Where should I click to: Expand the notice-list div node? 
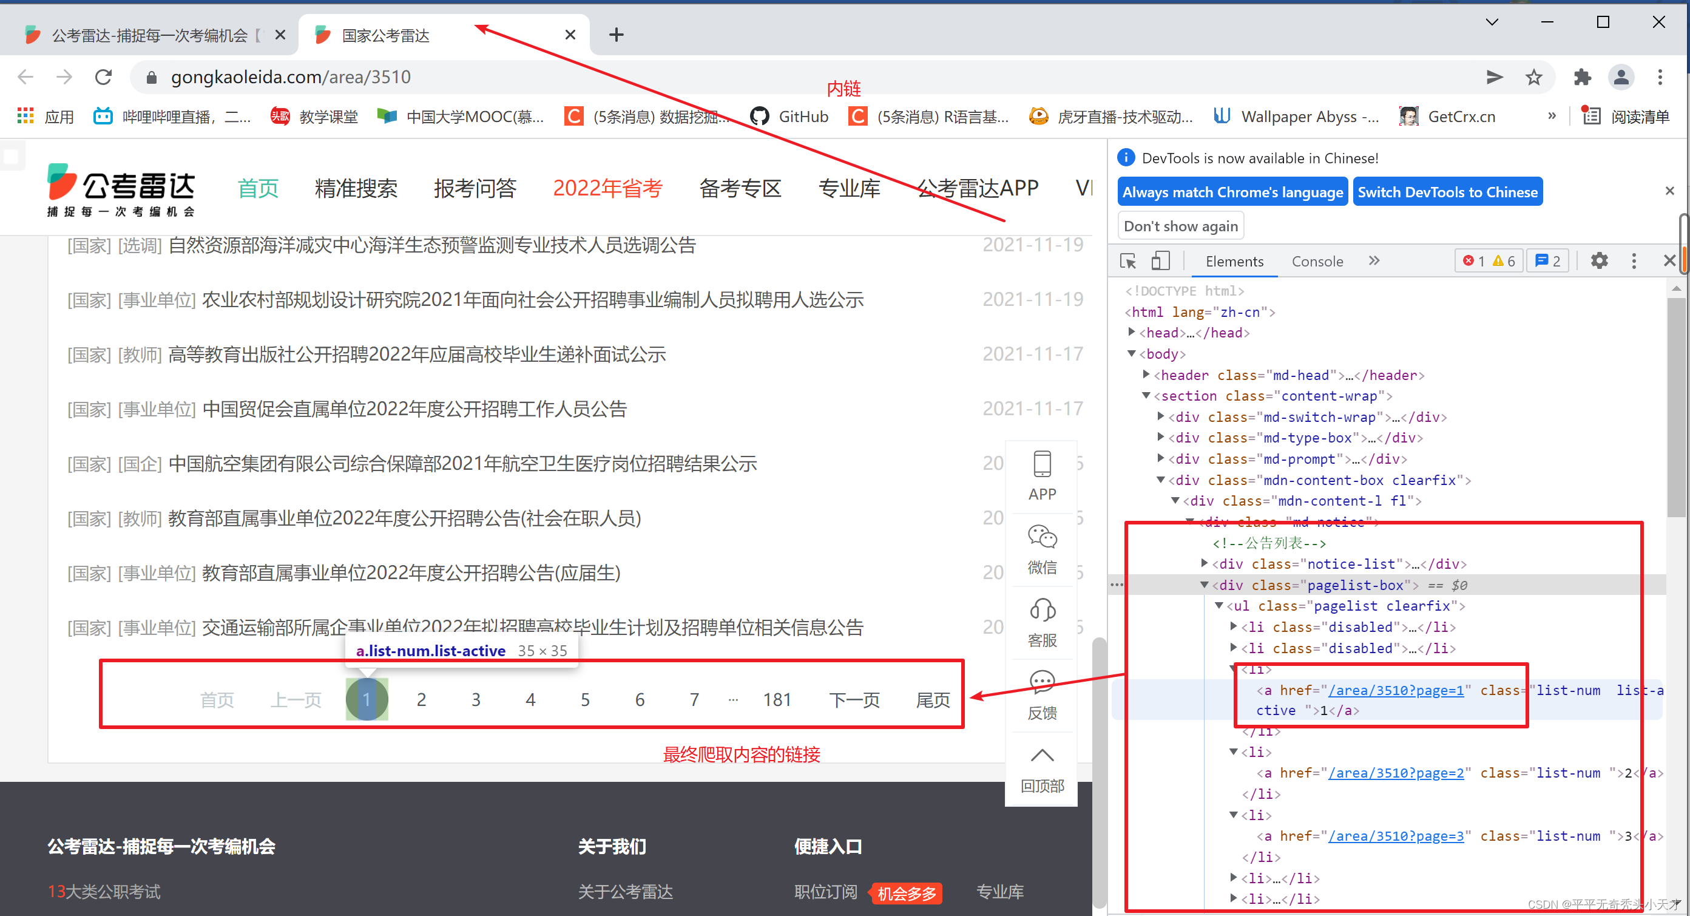click(x=1205, y=564)
